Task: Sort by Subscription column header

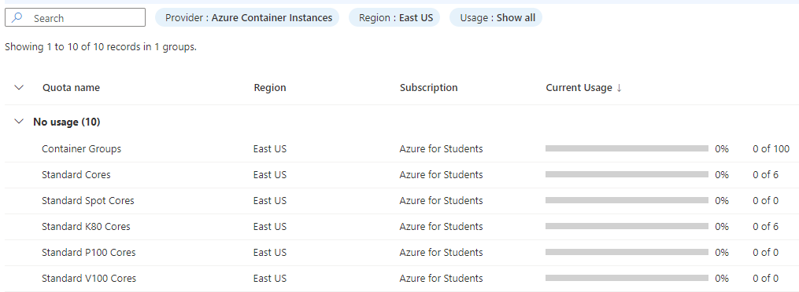Action: [x=428, y=87]
